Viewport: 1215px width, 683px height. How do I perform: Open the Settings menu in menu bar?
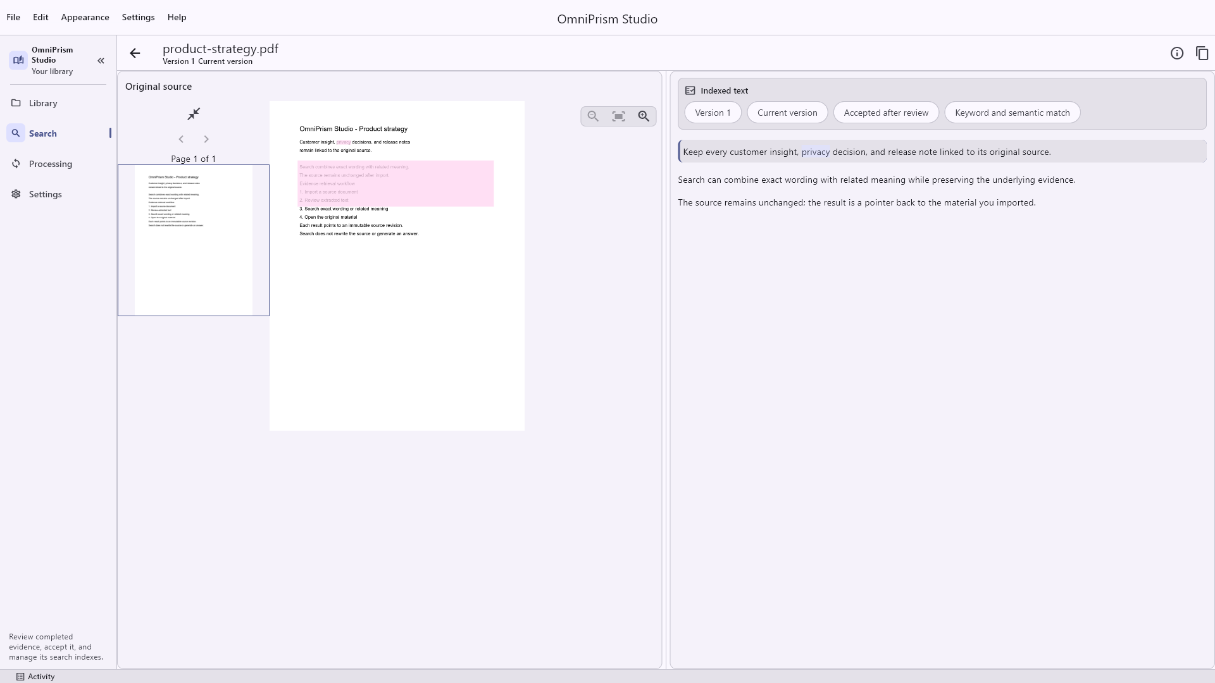tap(138, 17)
